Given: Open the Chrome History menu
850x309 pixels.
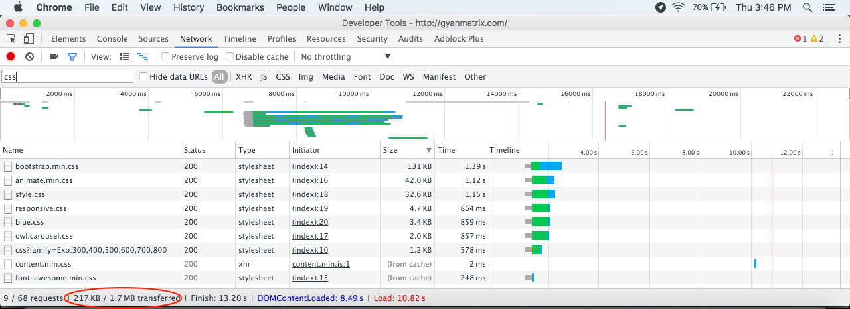Looking at the screenshot, I should (x=189, y=7).
